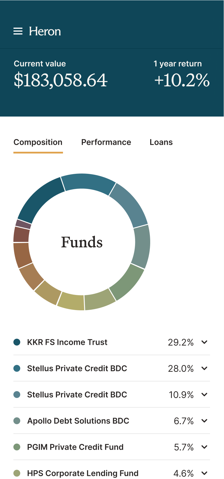Click the Funds label in donut center
This screenshot has height=479, width=224.
coord(82,242)
